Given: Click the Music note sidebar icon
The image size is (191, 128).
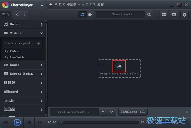Looking at the screenshot, I should pyautogui.click(x=6, y=24).
